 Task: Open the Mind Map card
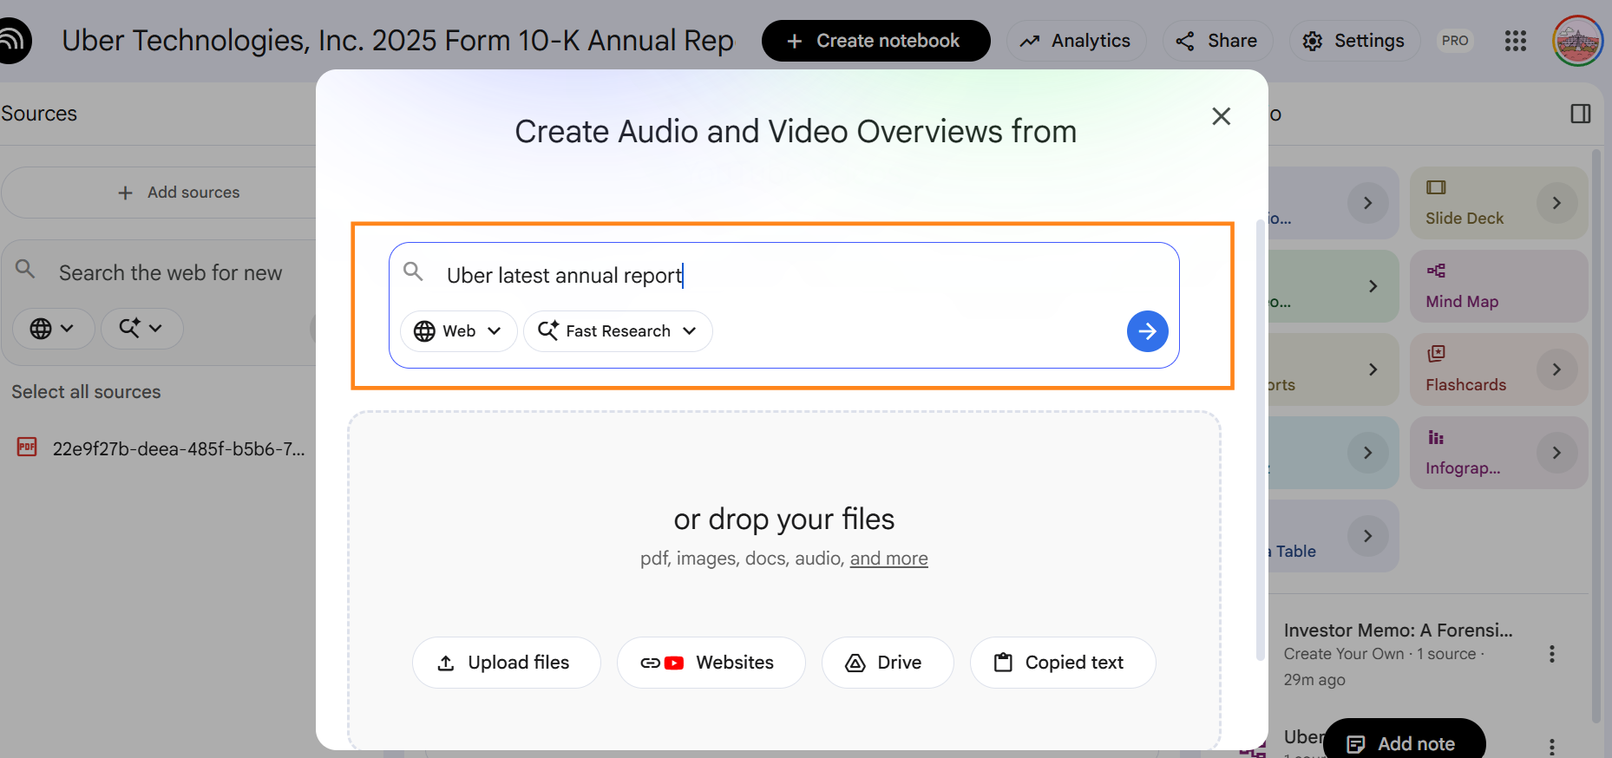pyautogui.click(x=1499, y=286)
